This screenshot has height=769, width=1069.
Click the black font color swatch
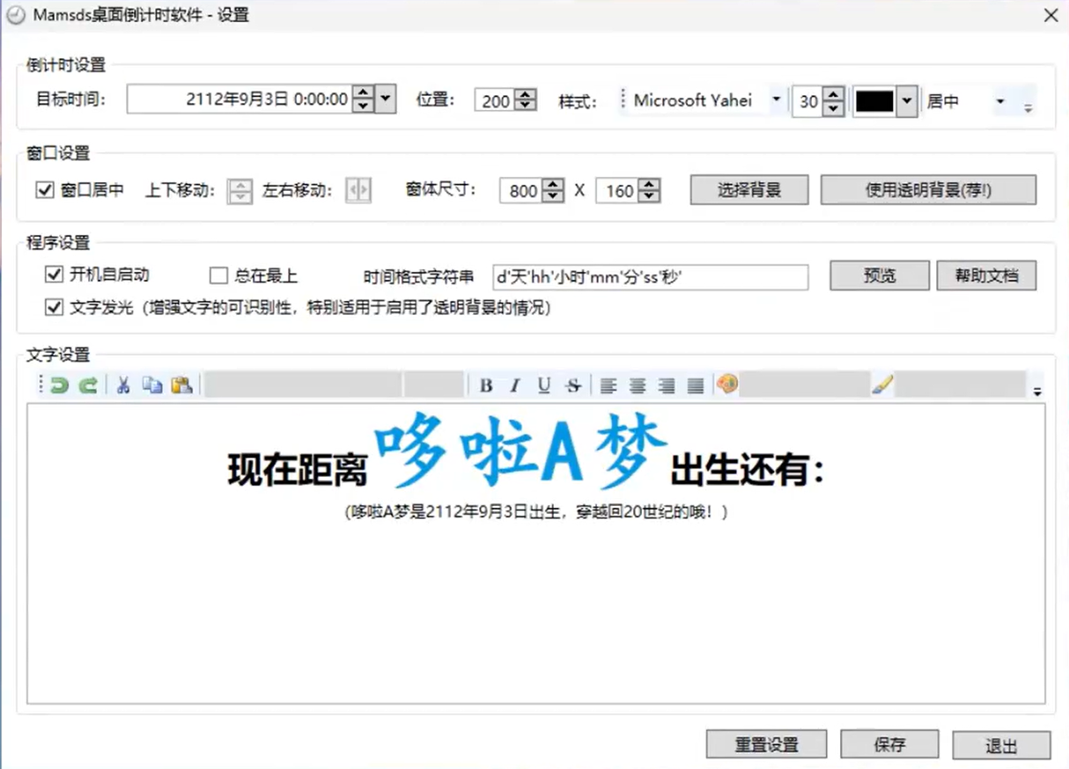click(x=874, y=101)
